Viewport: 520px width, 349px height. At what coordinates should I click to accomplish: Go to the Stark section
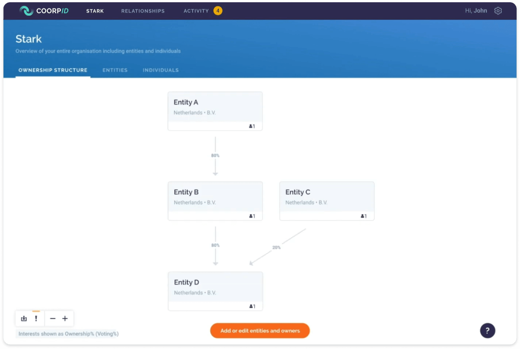(95, 11)
